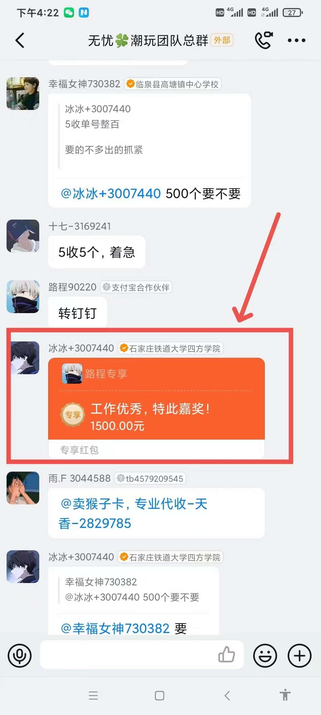Viewport: 321px width, 715px height.
Task: Tap the accessibility figure icon
Action: (x=285, y=695)
